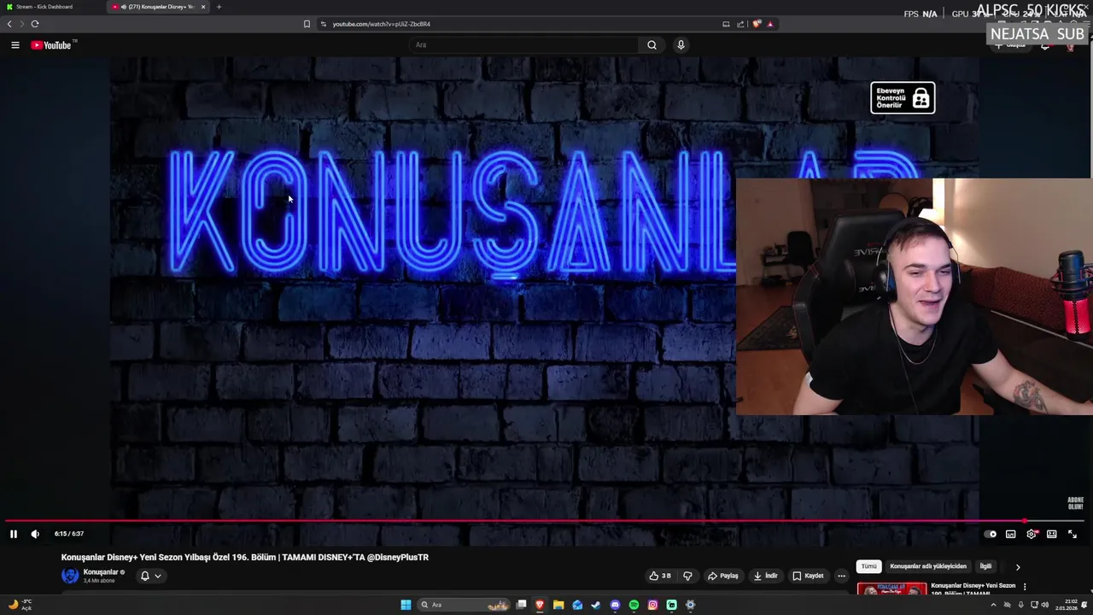
Task: Open the notification bell dropdown for Konuşanlar
Action: click(150, 576)
